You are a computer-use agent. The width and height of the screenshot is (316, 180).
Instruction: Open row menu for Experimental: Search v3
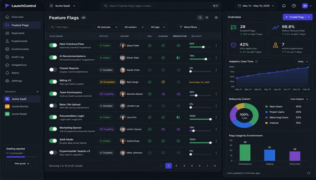click(216, 153)
